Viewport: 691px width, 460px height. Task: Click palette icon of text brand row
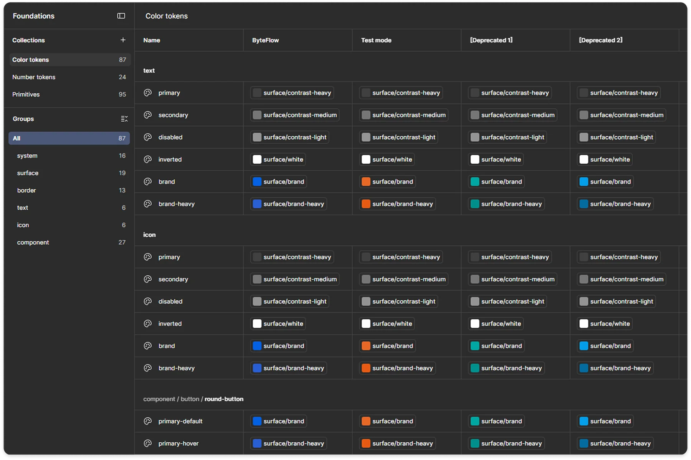click(148, 182)
